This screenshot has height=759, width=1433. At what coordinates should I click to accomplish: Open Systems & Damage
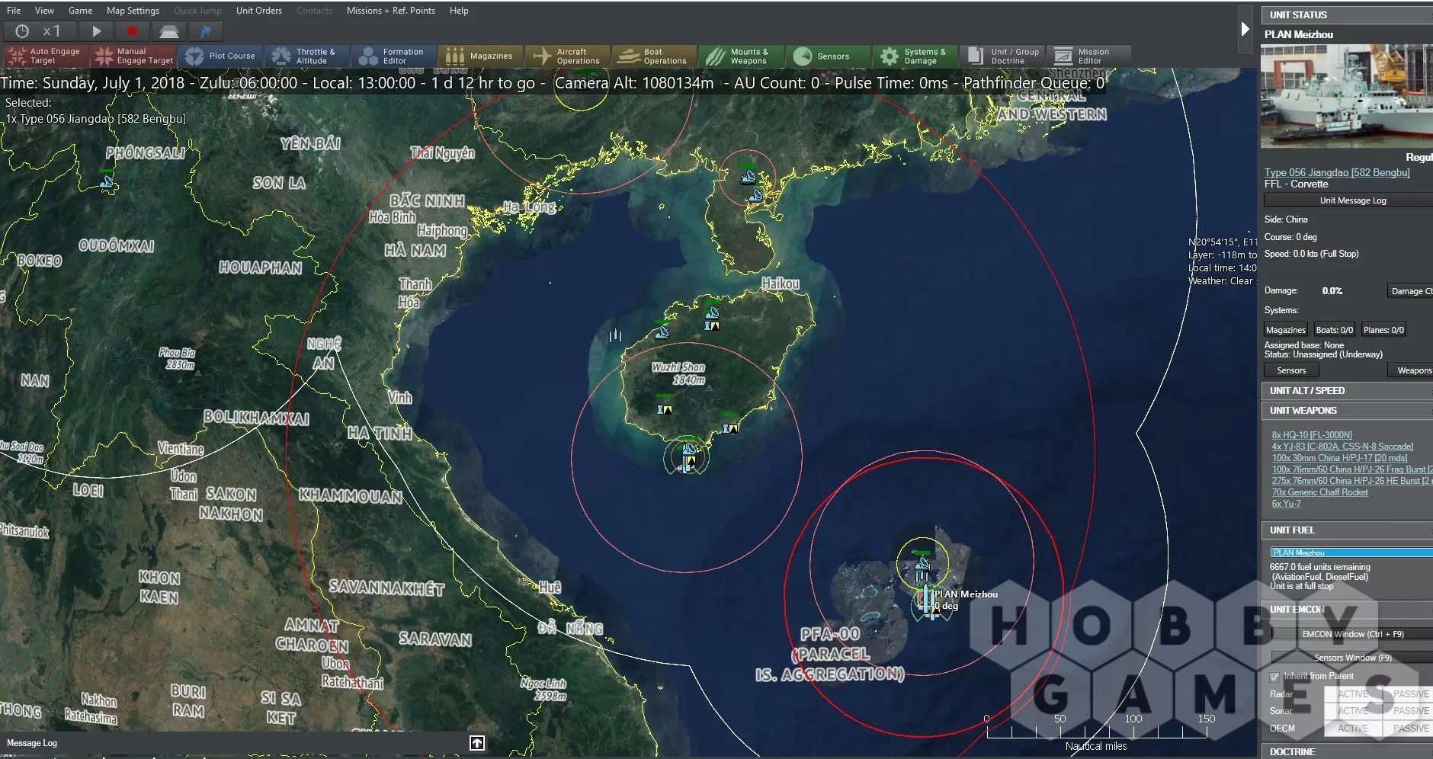coord(915,56)
